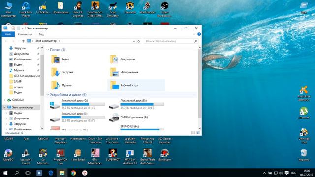Expand OneDrive tree node arrow
Image resolution: width=315 pixels, height=177 pixels.
click(x=4, y=100)
